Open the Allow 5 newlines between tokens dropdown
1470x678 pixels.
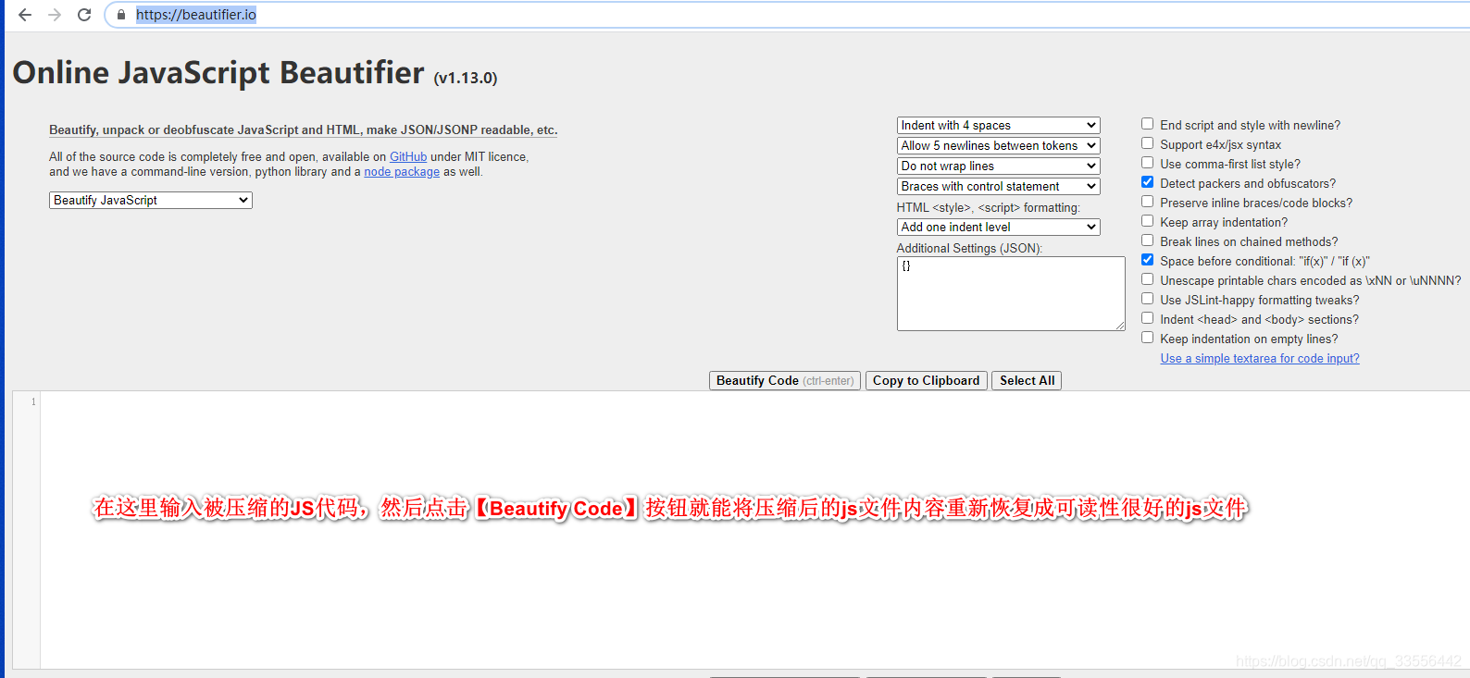[x=998, y=145]
